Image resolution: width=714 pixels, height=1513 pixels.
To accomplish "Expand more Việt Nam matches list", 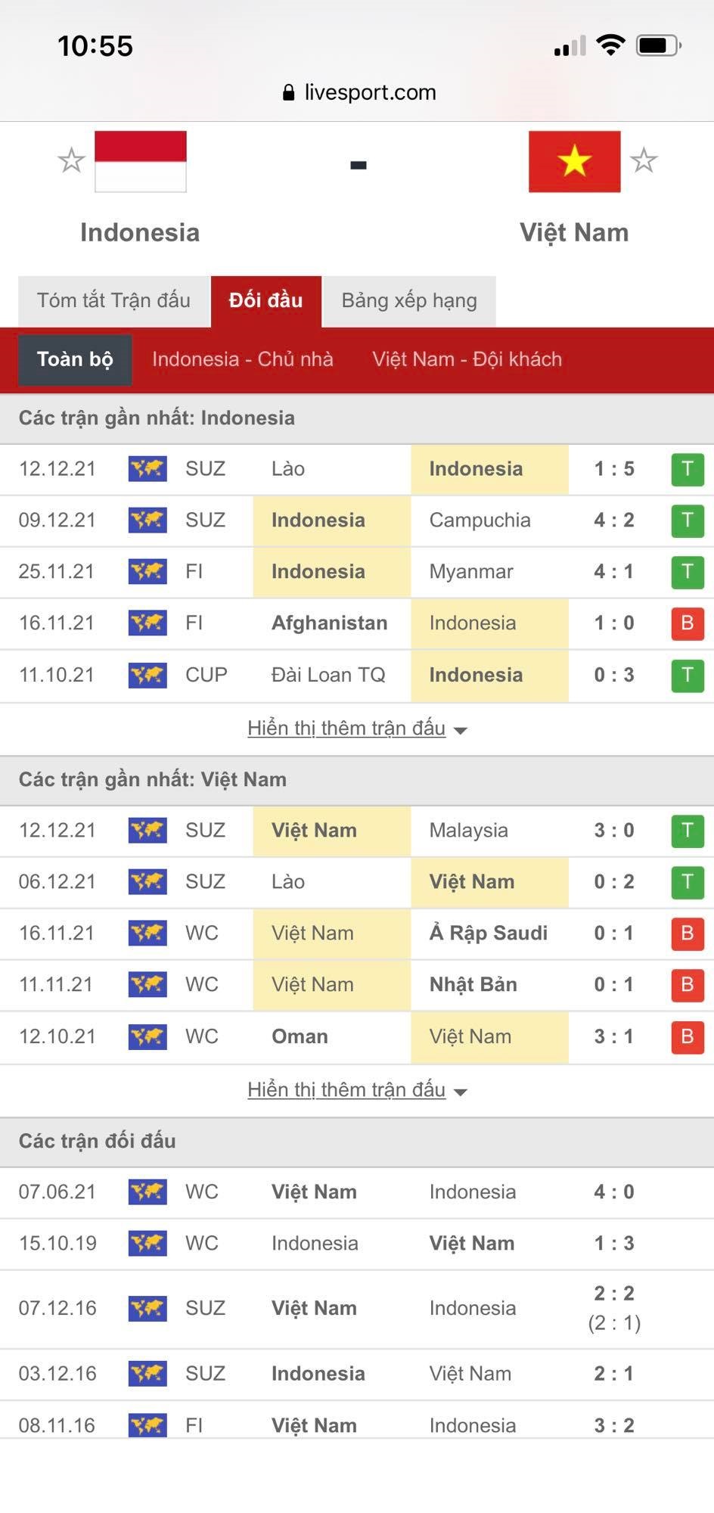I will tap(346, 1090).
